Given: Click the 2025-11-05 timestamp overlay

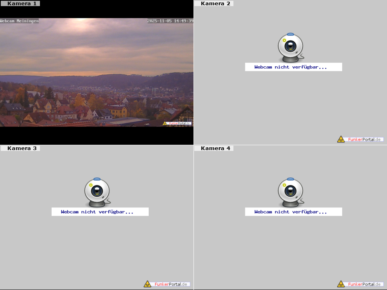Looking at the screenshot, I should (170, 21).
